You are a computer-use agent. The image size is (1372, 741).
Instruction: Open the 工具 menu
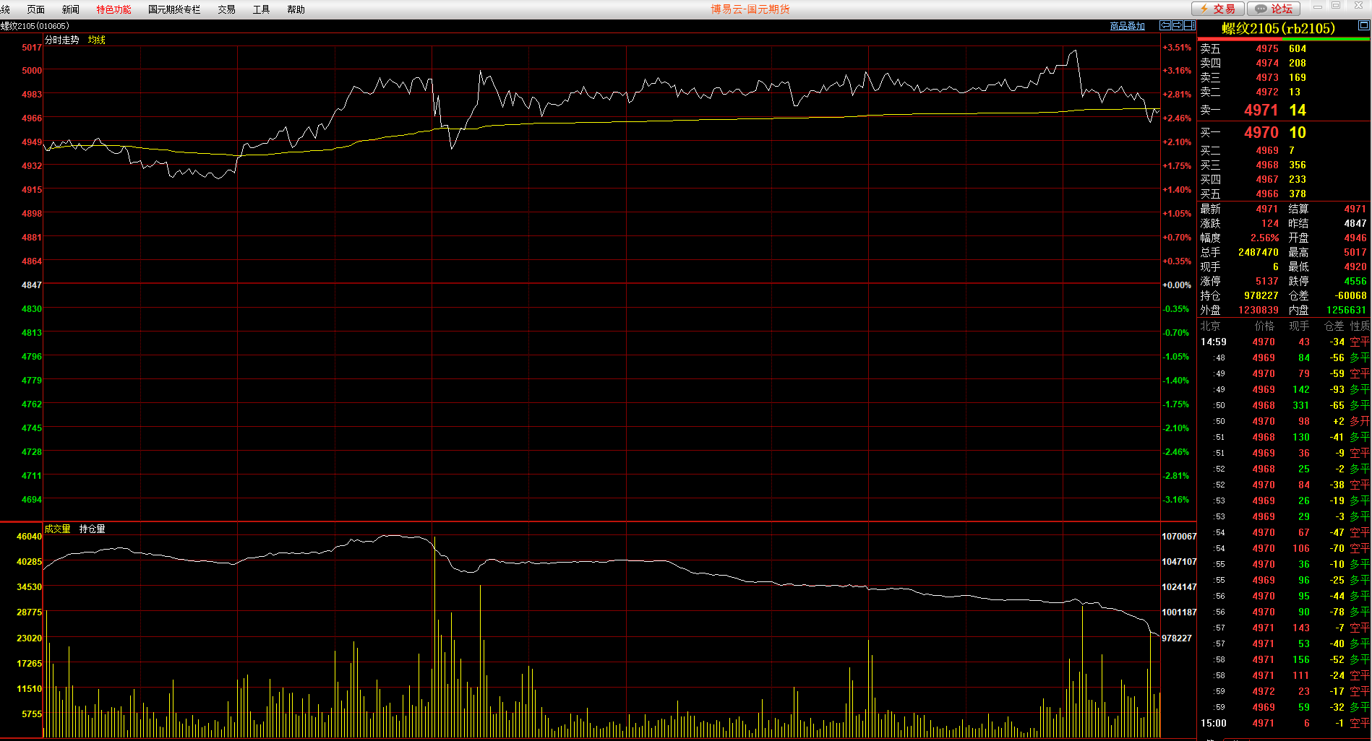point(261,9)
